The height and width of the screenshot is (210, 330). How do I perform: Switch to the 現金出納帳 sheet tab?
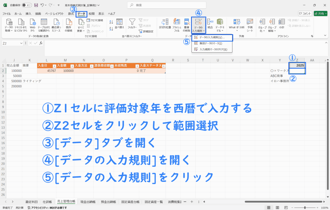coord(88,202)
